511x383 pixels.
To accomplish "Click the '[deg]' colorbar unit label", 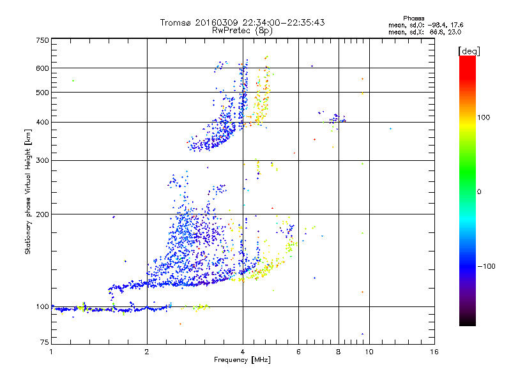I will pos(469,51).
